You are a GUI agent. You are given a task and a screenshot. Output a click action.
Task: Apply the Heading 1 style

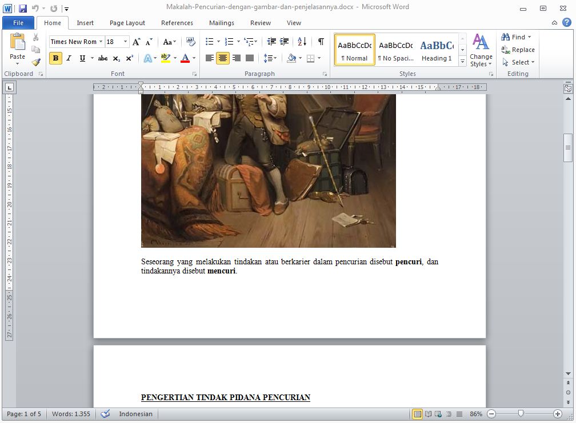pyautogui.click(x=437, y=50)
